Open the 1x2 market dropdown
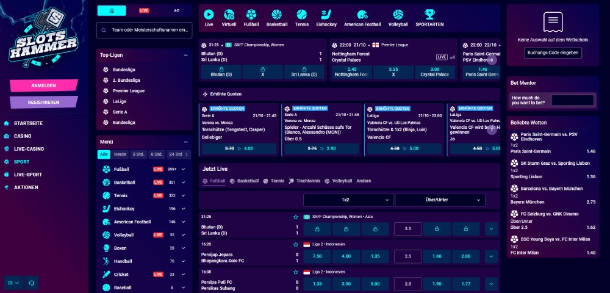This screenshot has width=610, height=293. (x=348, y=200)
